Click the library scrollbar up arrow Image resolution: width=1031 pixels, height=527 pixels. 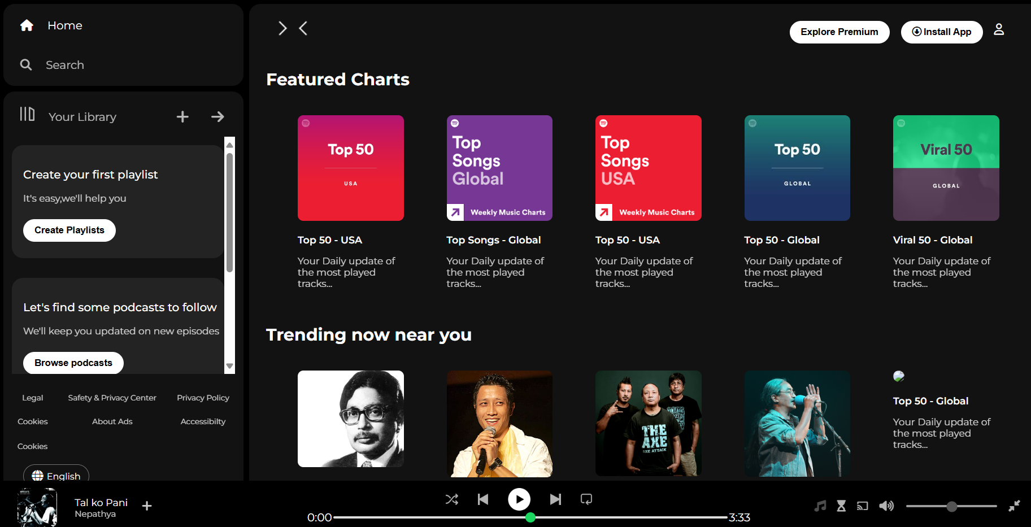click(x=229, y=145)
